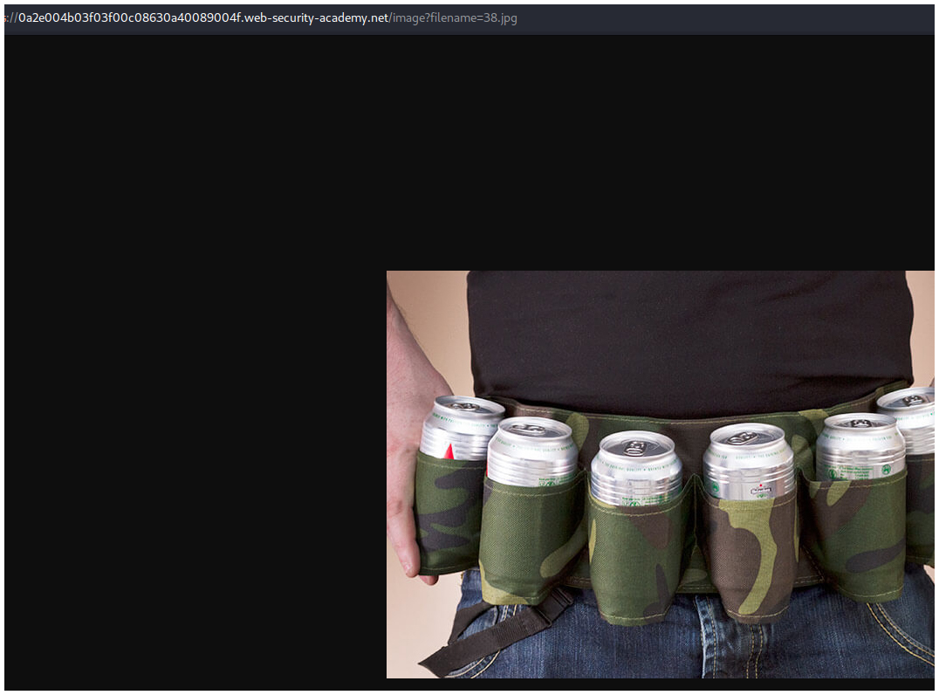Click the fifth can from the left

coord(860,445)
